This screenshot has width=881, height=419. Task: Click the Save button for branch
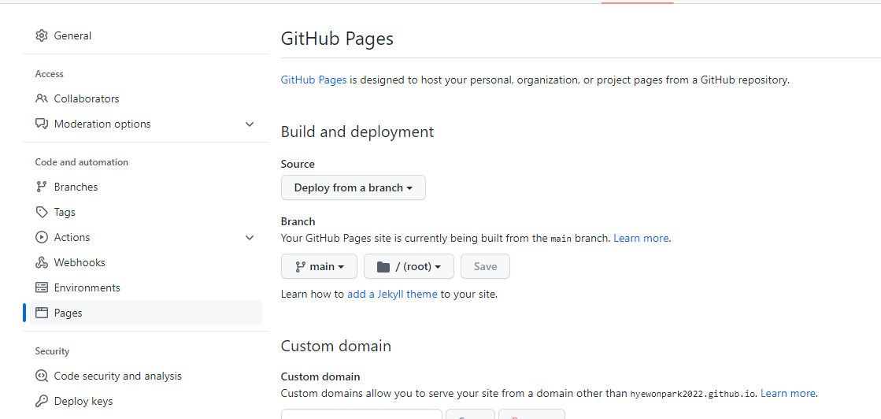[x=486, y=266]
